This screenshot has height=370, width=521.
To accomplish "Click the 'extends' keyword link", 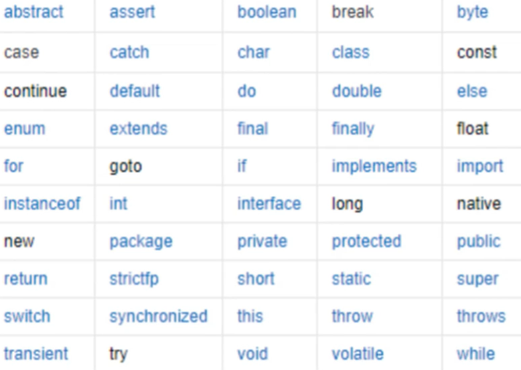I will [139, 128].
